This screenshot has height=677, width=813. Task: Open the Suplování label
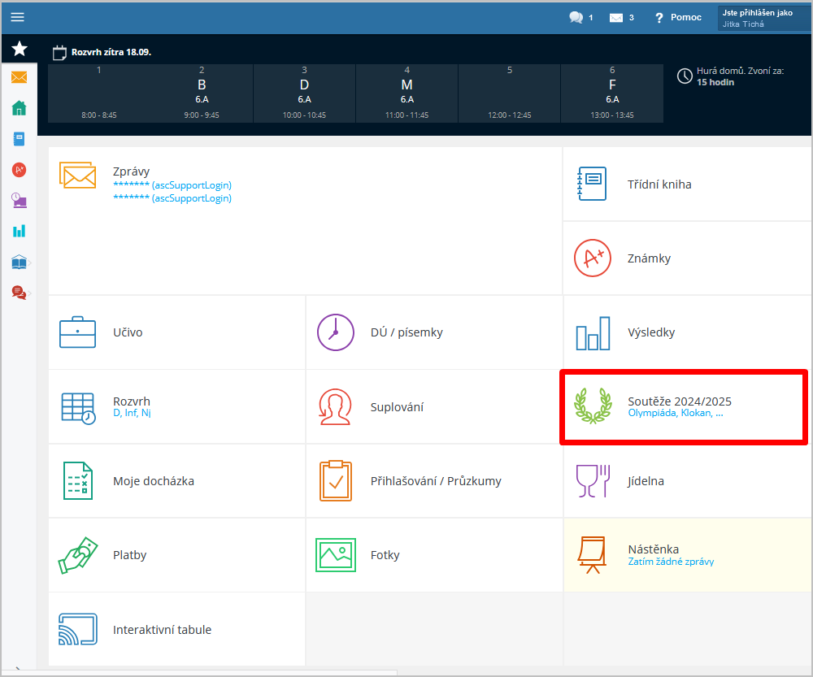coord(397,407)
